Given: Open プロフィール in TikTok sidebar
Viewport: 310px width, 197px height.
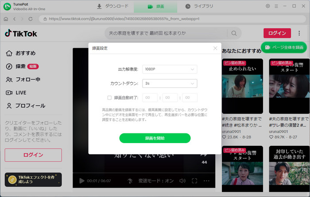Looking at the screenshot, I should pyautogui.click(x=26, y=106).
